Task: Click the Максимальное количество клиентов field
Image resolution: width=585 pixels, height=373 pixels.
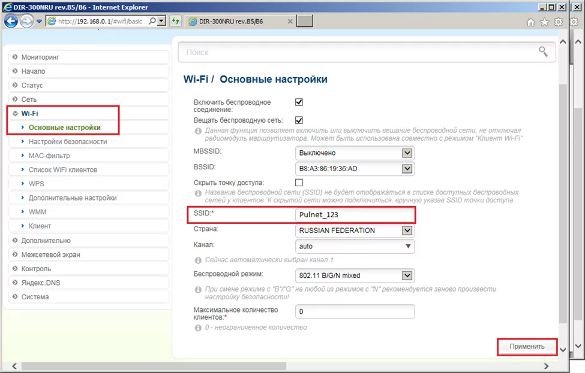Action: [x=355, y=311]
